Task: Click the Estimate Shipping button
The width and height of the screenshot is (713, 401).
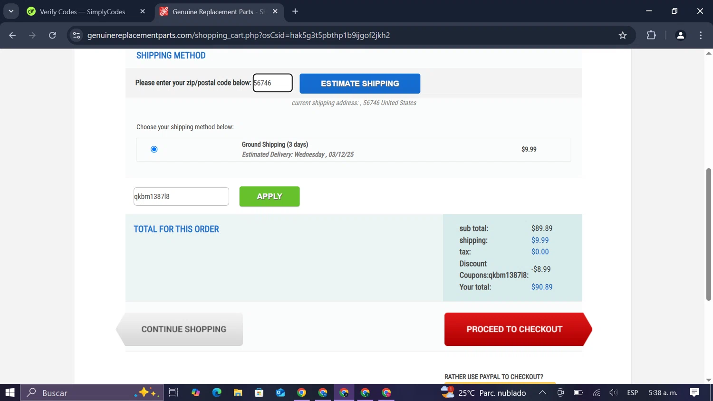Action: click(x=360, y=84)
